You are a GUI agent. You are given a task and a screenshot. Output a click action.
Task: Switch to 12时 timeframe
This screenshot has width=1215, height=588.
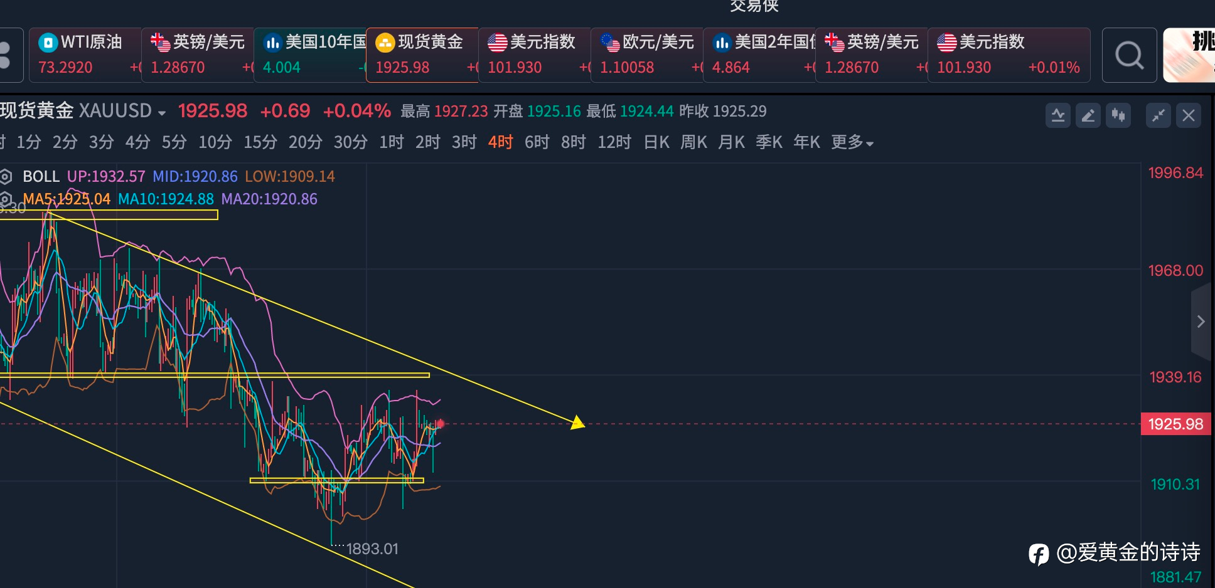pos(614,142)
